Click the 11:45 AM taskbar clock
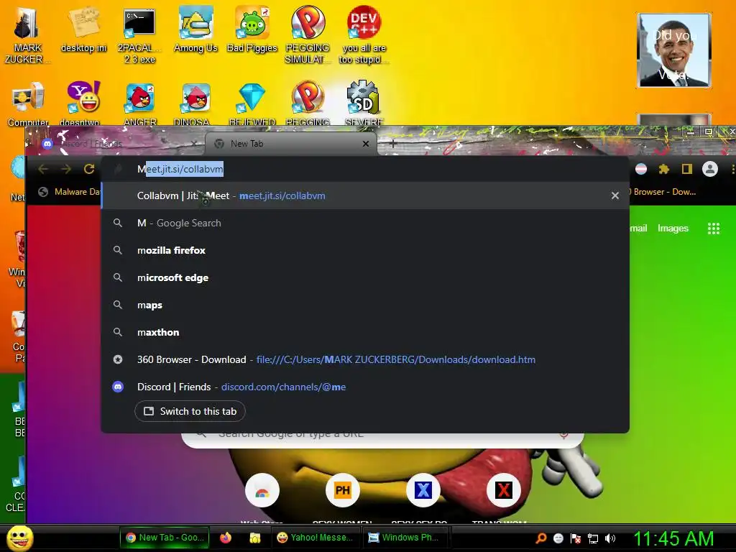The width and height of the screenshot is (736, 552). click(673, 538)
